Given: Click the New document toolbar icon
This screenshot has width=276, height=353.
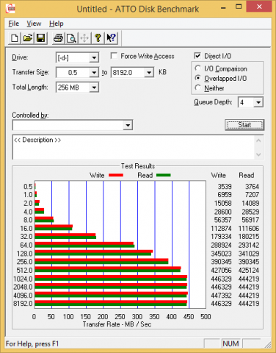Looking at the screenshot, I should (x=15, y=38).
